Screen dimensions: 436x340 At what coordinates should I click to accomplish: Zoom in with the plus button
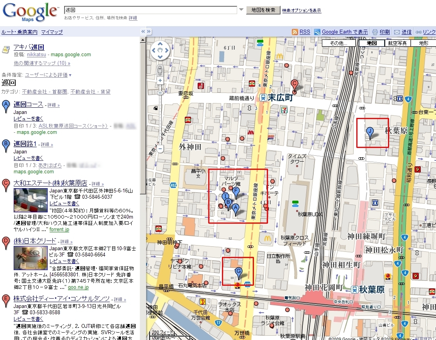click(x=160, y=81)
